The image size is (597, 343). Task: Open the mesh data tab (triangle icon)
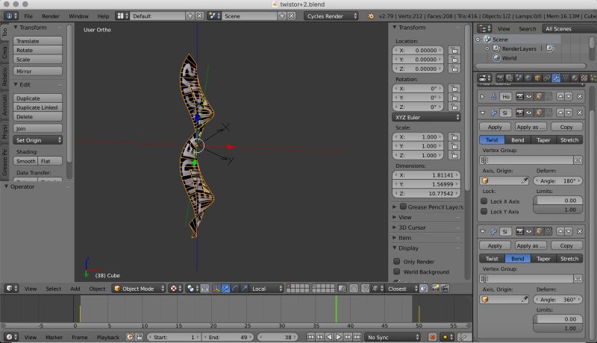click(x=566, y=78)
